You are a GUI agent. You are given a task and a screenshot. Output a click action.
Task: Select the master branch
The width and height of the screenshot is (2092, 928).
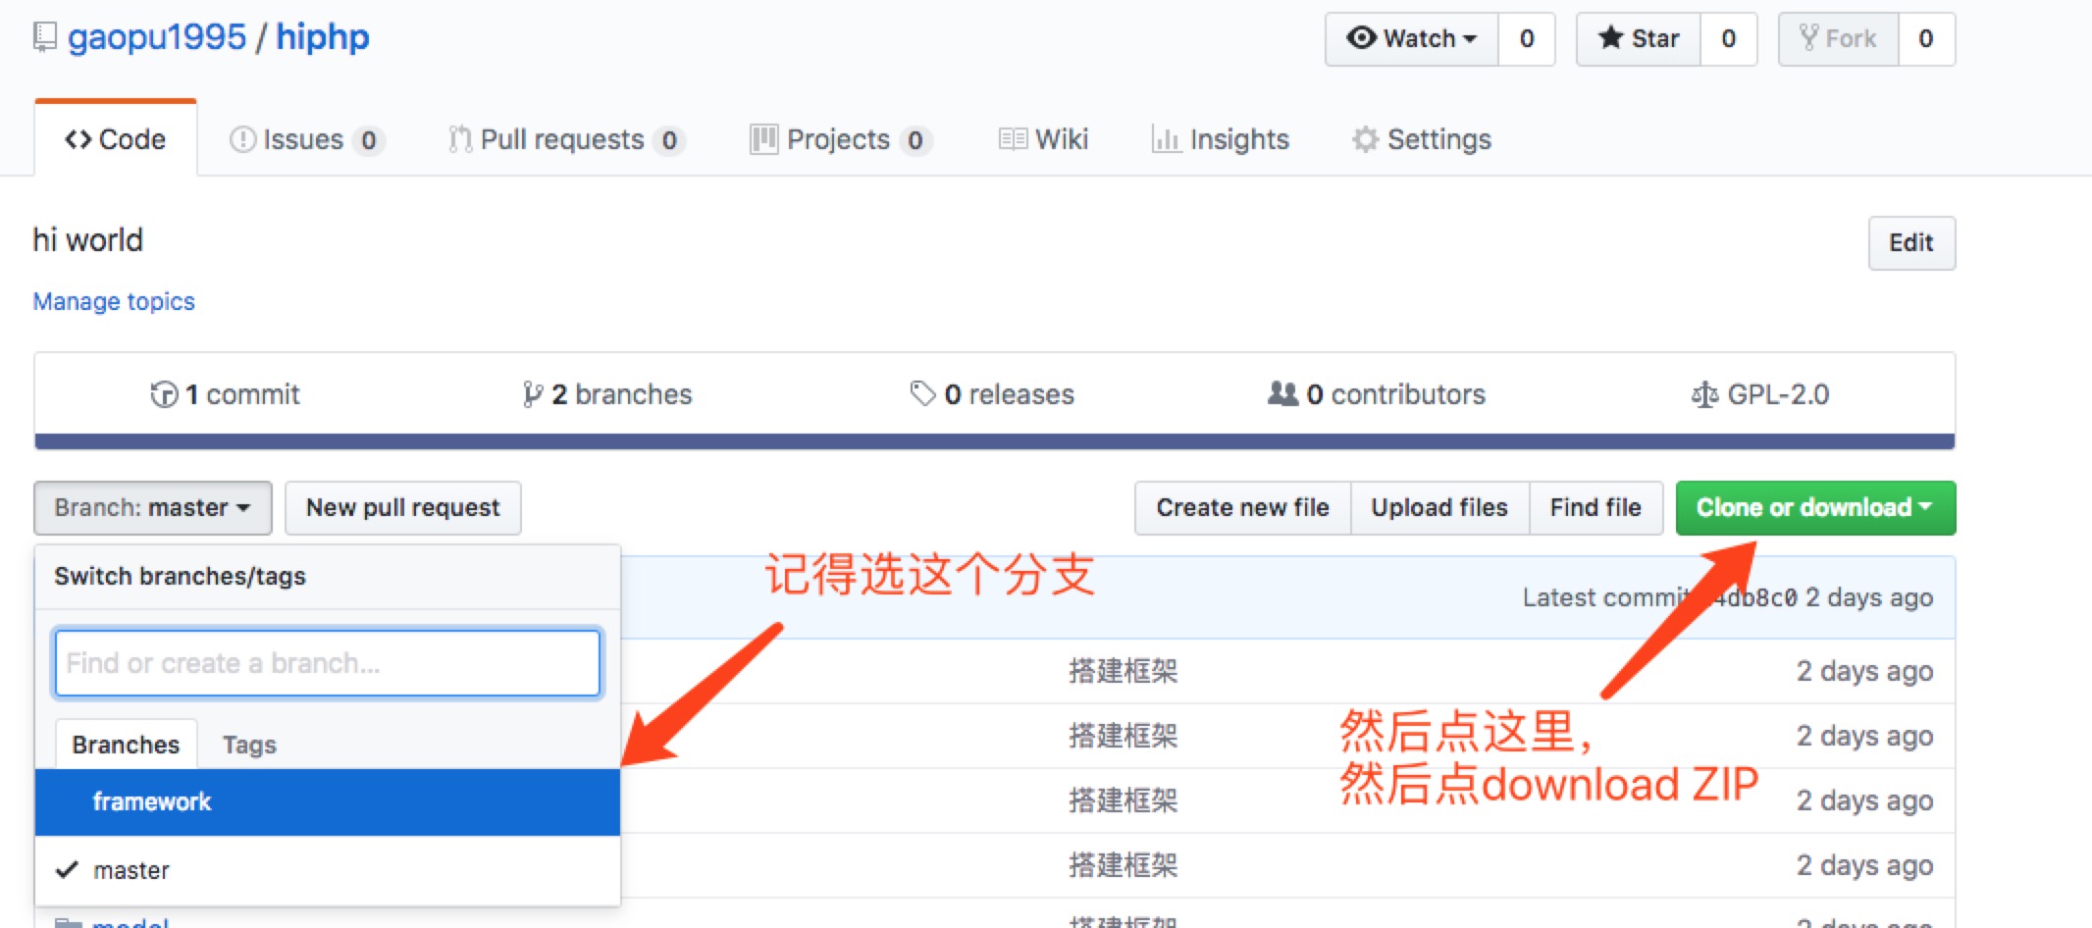pos(328,870)
